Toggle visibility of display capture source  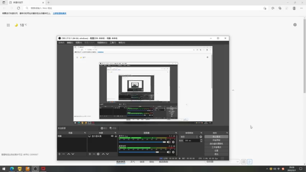point(112,136)
